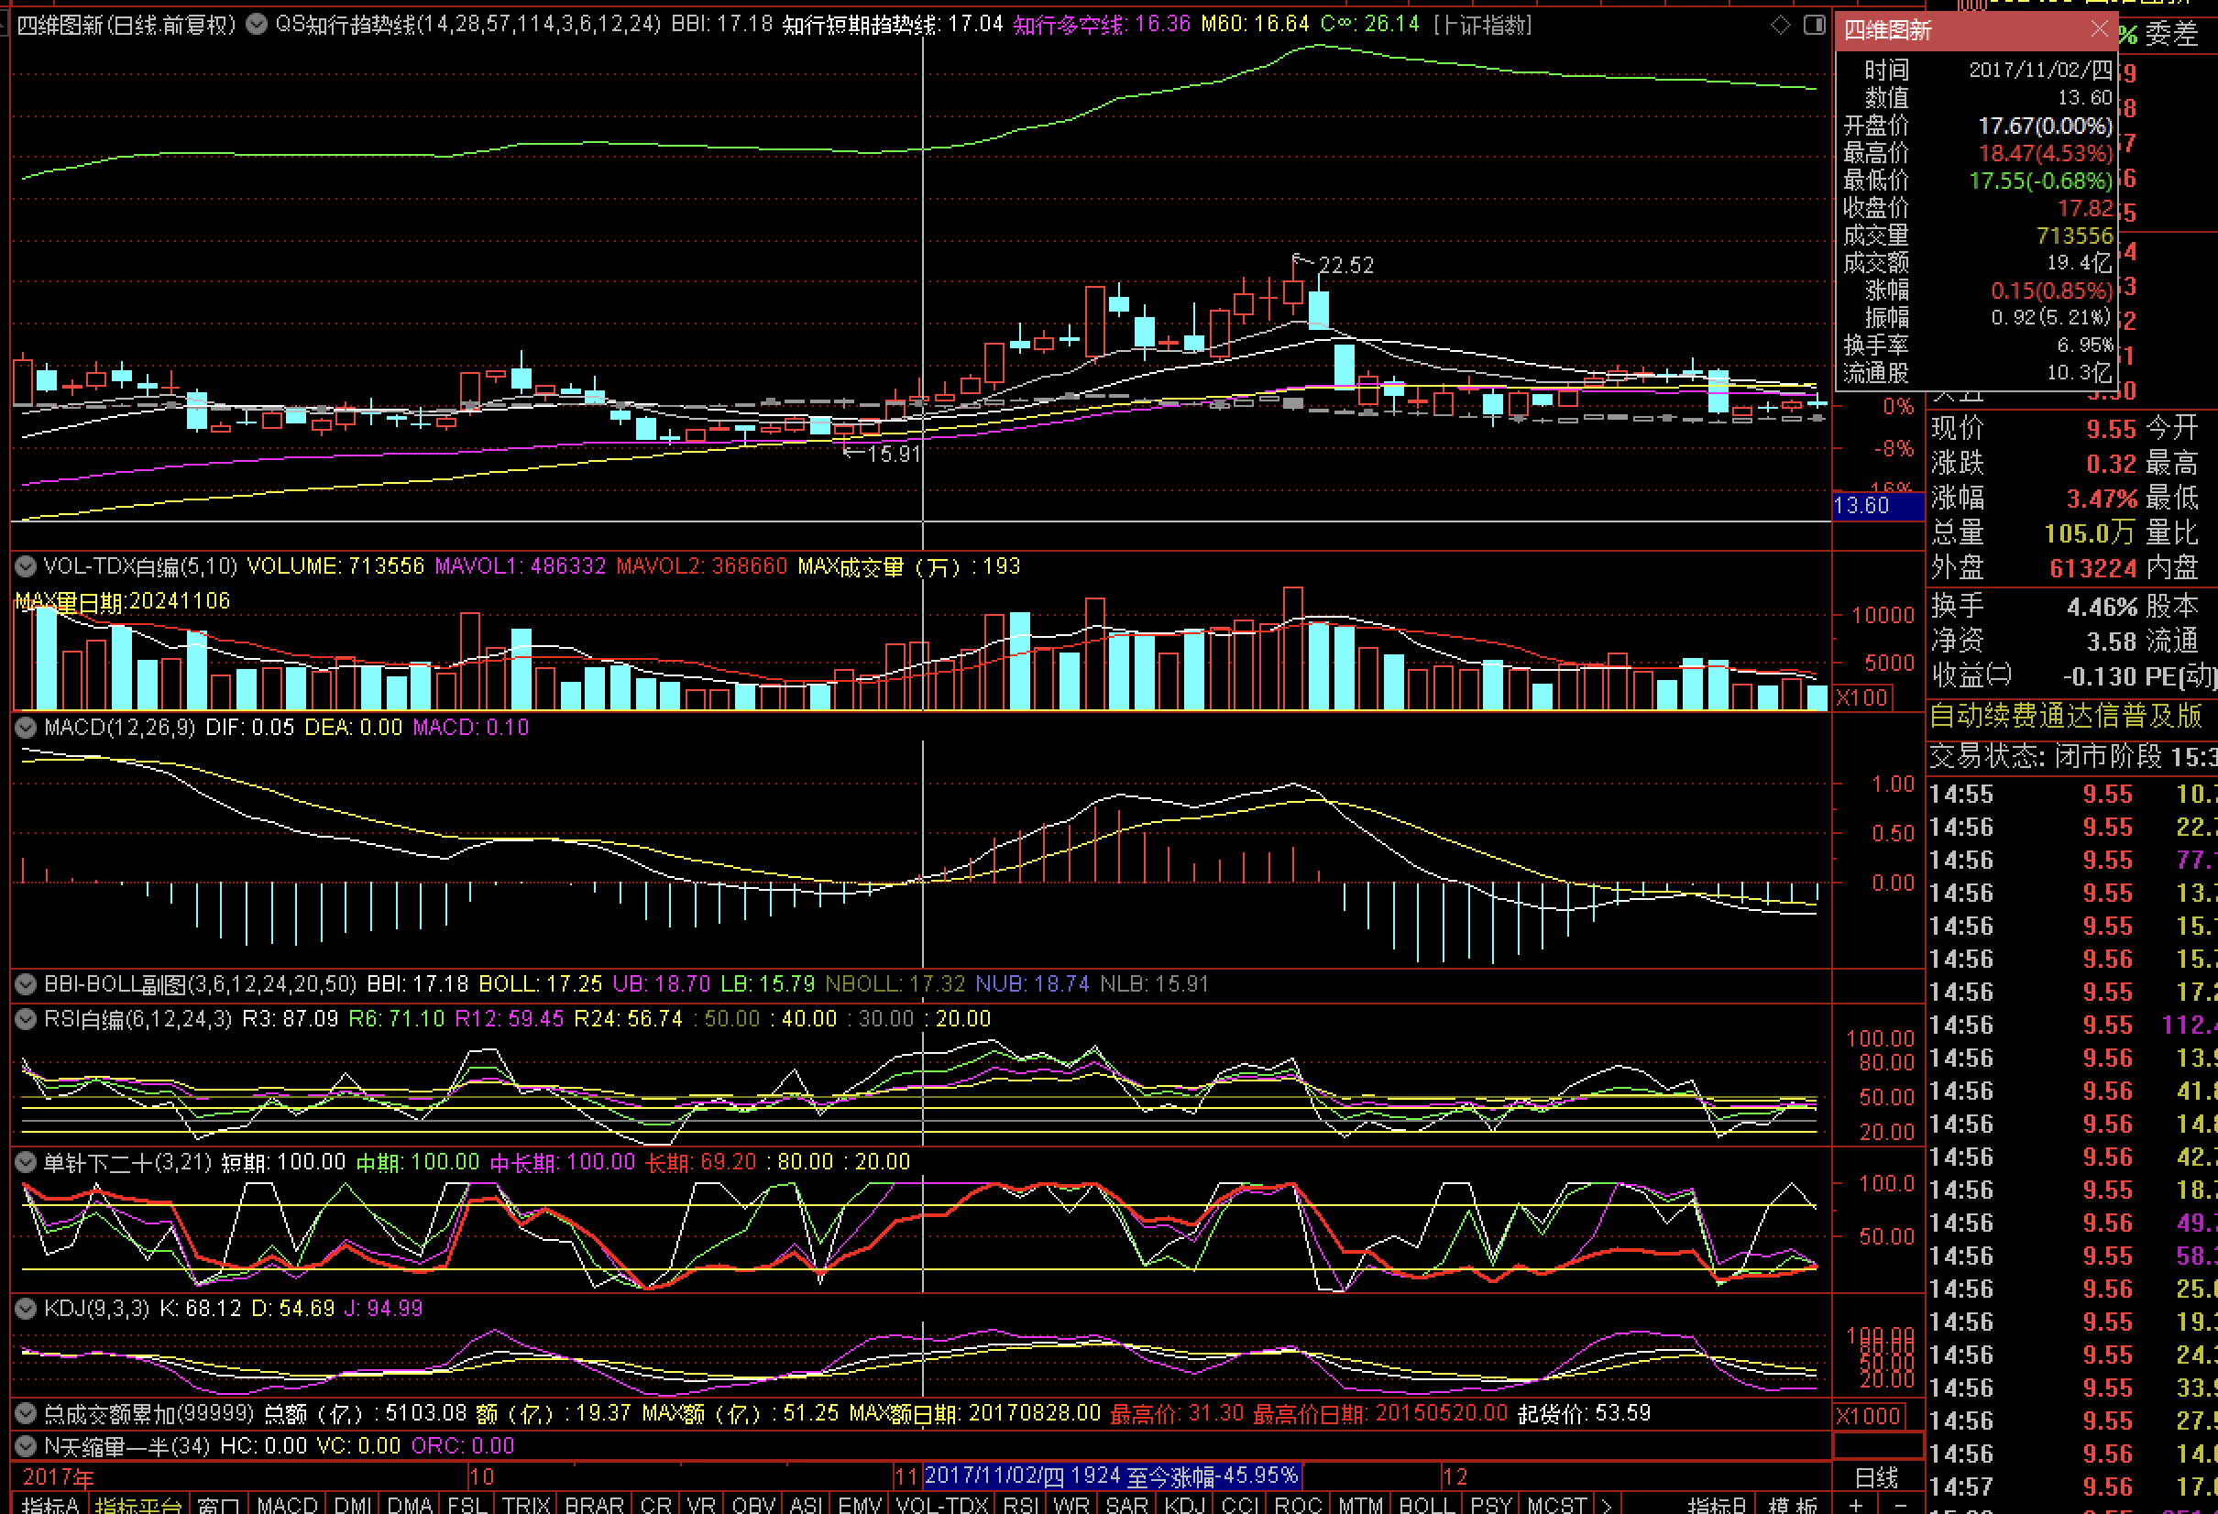Open the MACD(12,26,9) circle menu
The height and width of the screenshot is (1514, 2218).
[x=26, y=728]
